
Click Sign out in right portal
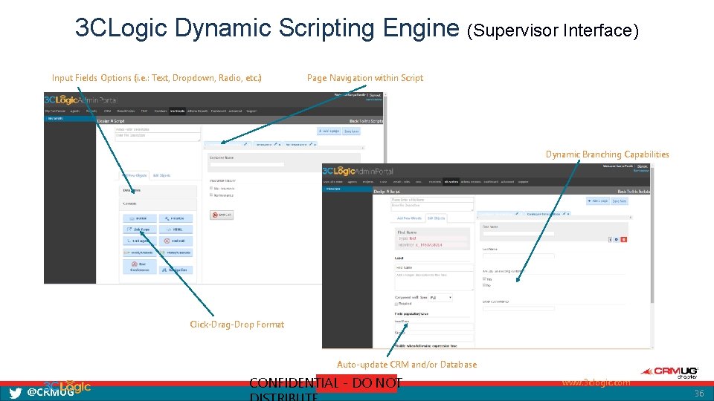(643, 166)
